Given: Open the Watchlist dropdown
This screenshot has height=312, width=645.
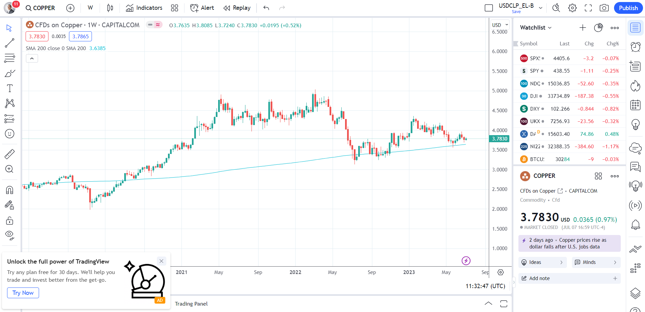Looking at the screenshot, I should coord(535,27).
